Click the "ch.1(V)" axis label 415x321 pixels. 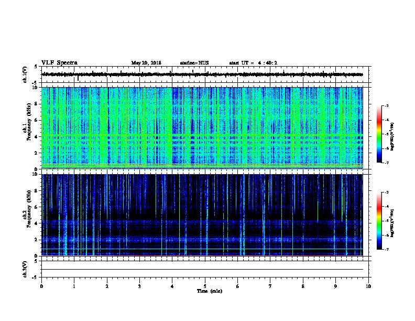[x=25, y=74]
